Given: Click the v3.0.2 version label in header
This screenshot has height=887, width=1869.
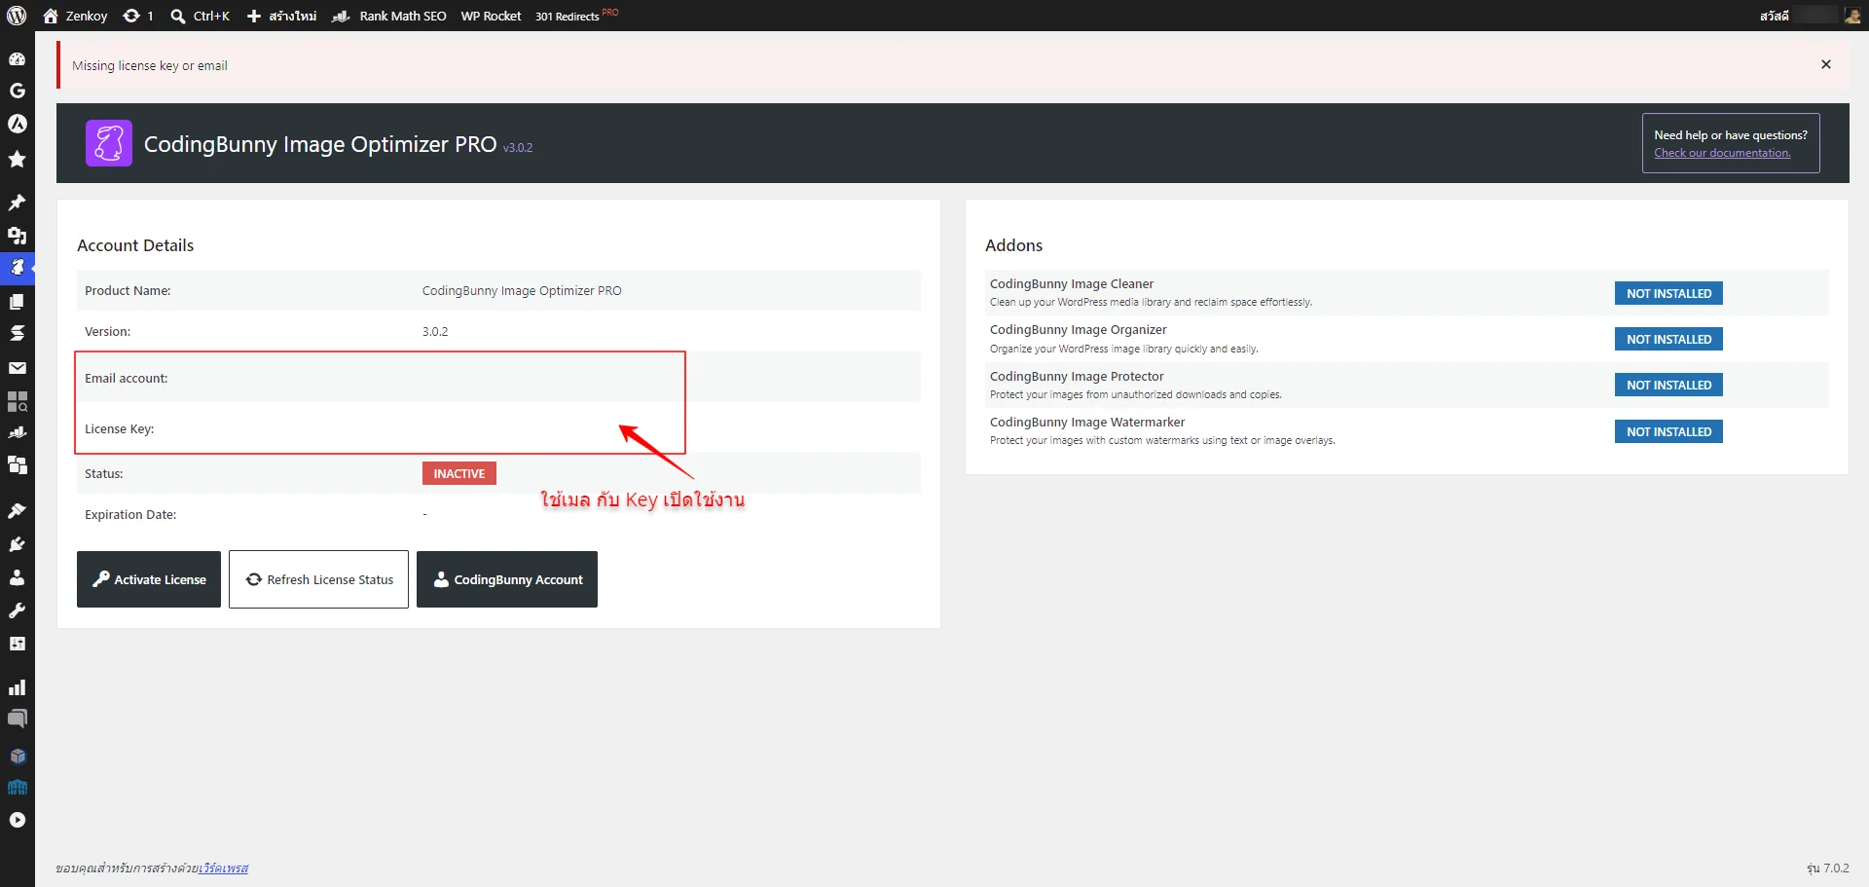Looking at the screenshot, I should [x=518, y=148].
